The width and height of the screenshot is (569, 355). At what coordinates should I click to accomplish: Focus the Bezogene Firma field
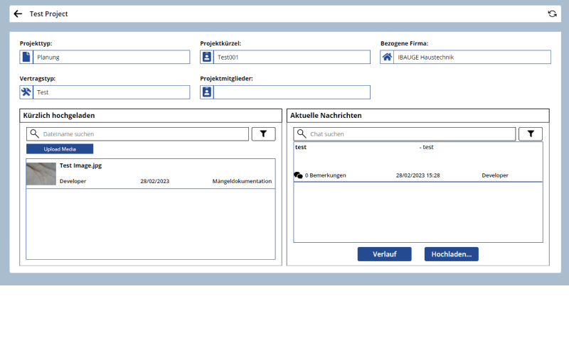point(472,57)
